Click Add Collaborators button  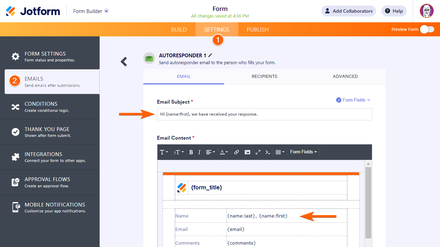349,11
